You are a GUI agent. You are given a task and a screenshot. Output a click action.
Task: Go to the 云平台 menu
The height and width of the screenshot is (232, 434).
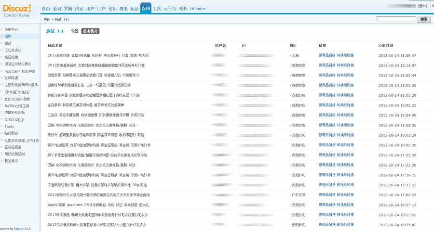click(170, 9)
